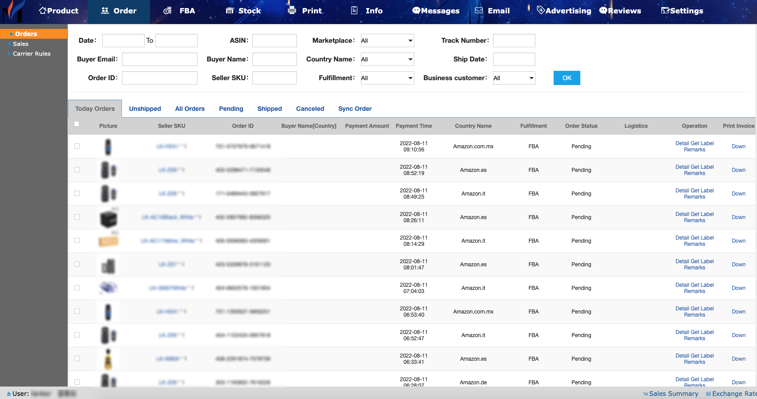The image size is (757, 399).
Task: Open the FBA section icon
Action: click(168, 11)
